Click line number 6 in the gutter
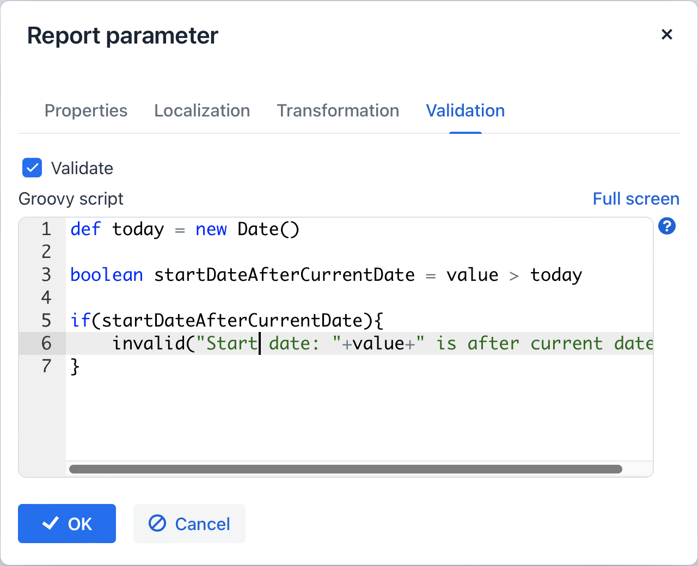This screenshot has width=698, height=566. 46,343
